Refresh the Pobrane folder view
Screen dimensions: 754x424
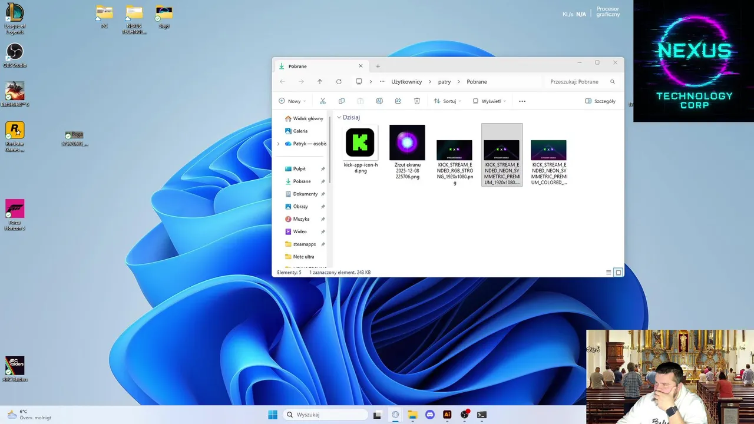[339, 82]
